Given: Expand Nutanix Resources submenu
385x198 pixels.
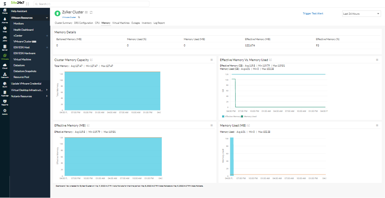Looking at the screenshot, I should pyautogui.click(x=30, y=96).
